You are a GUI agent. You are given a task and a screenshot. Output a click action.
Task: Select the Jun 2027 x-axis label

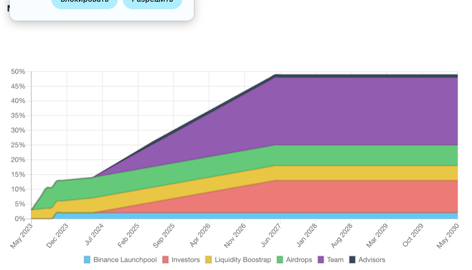(x=271, y=236)
